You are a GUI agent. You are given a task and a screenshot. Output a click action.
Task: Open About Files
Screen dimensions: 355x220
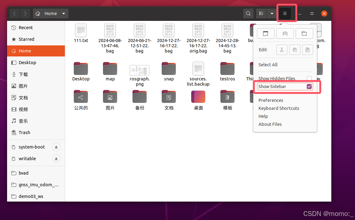coord(270,124)
